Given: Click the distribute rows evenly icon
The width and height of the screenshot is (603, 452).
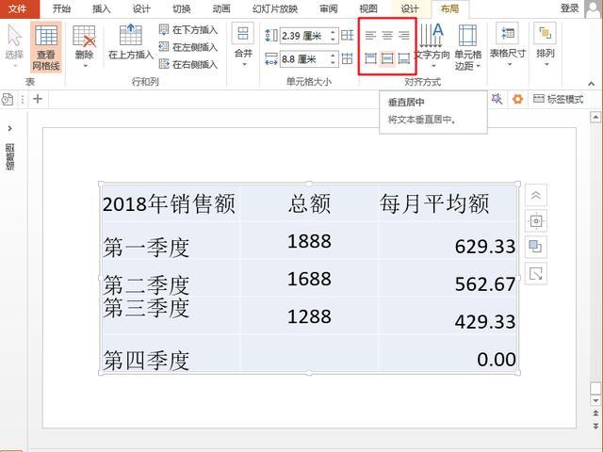Looking at the screenshot, I should (x=348, y=36).
